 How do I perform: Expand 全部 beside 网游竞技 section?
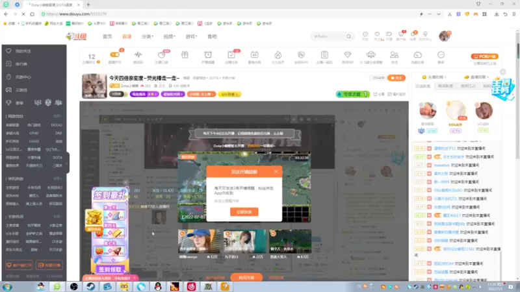[58, 116]
